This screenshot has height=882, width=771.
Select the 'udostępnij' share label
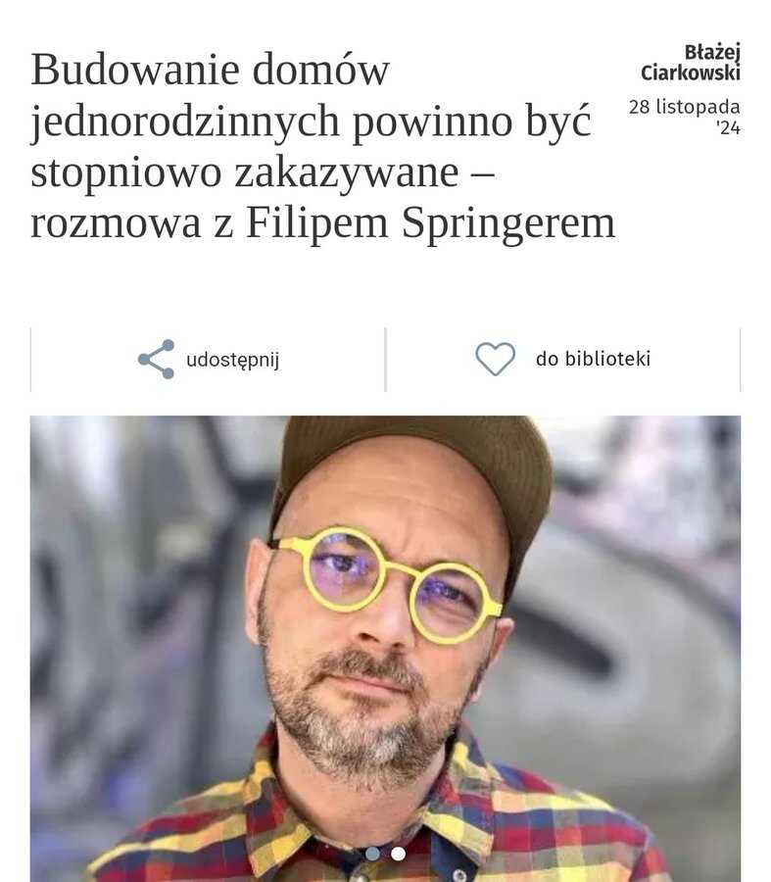(x=232, y=360)
